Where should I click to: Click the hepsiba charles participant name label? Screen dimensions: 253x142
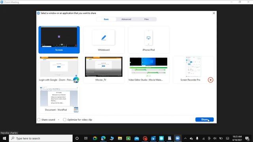pos(9,133)
